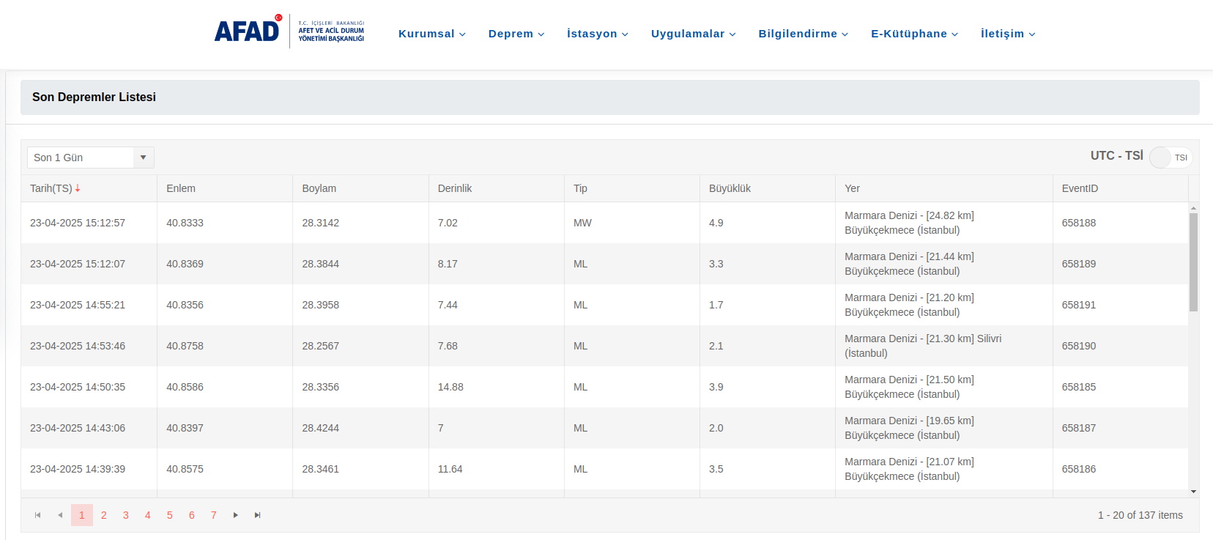Sort by the Büyüklük column header
This screenshot has width=1213, height=540.
pos(730,188)
